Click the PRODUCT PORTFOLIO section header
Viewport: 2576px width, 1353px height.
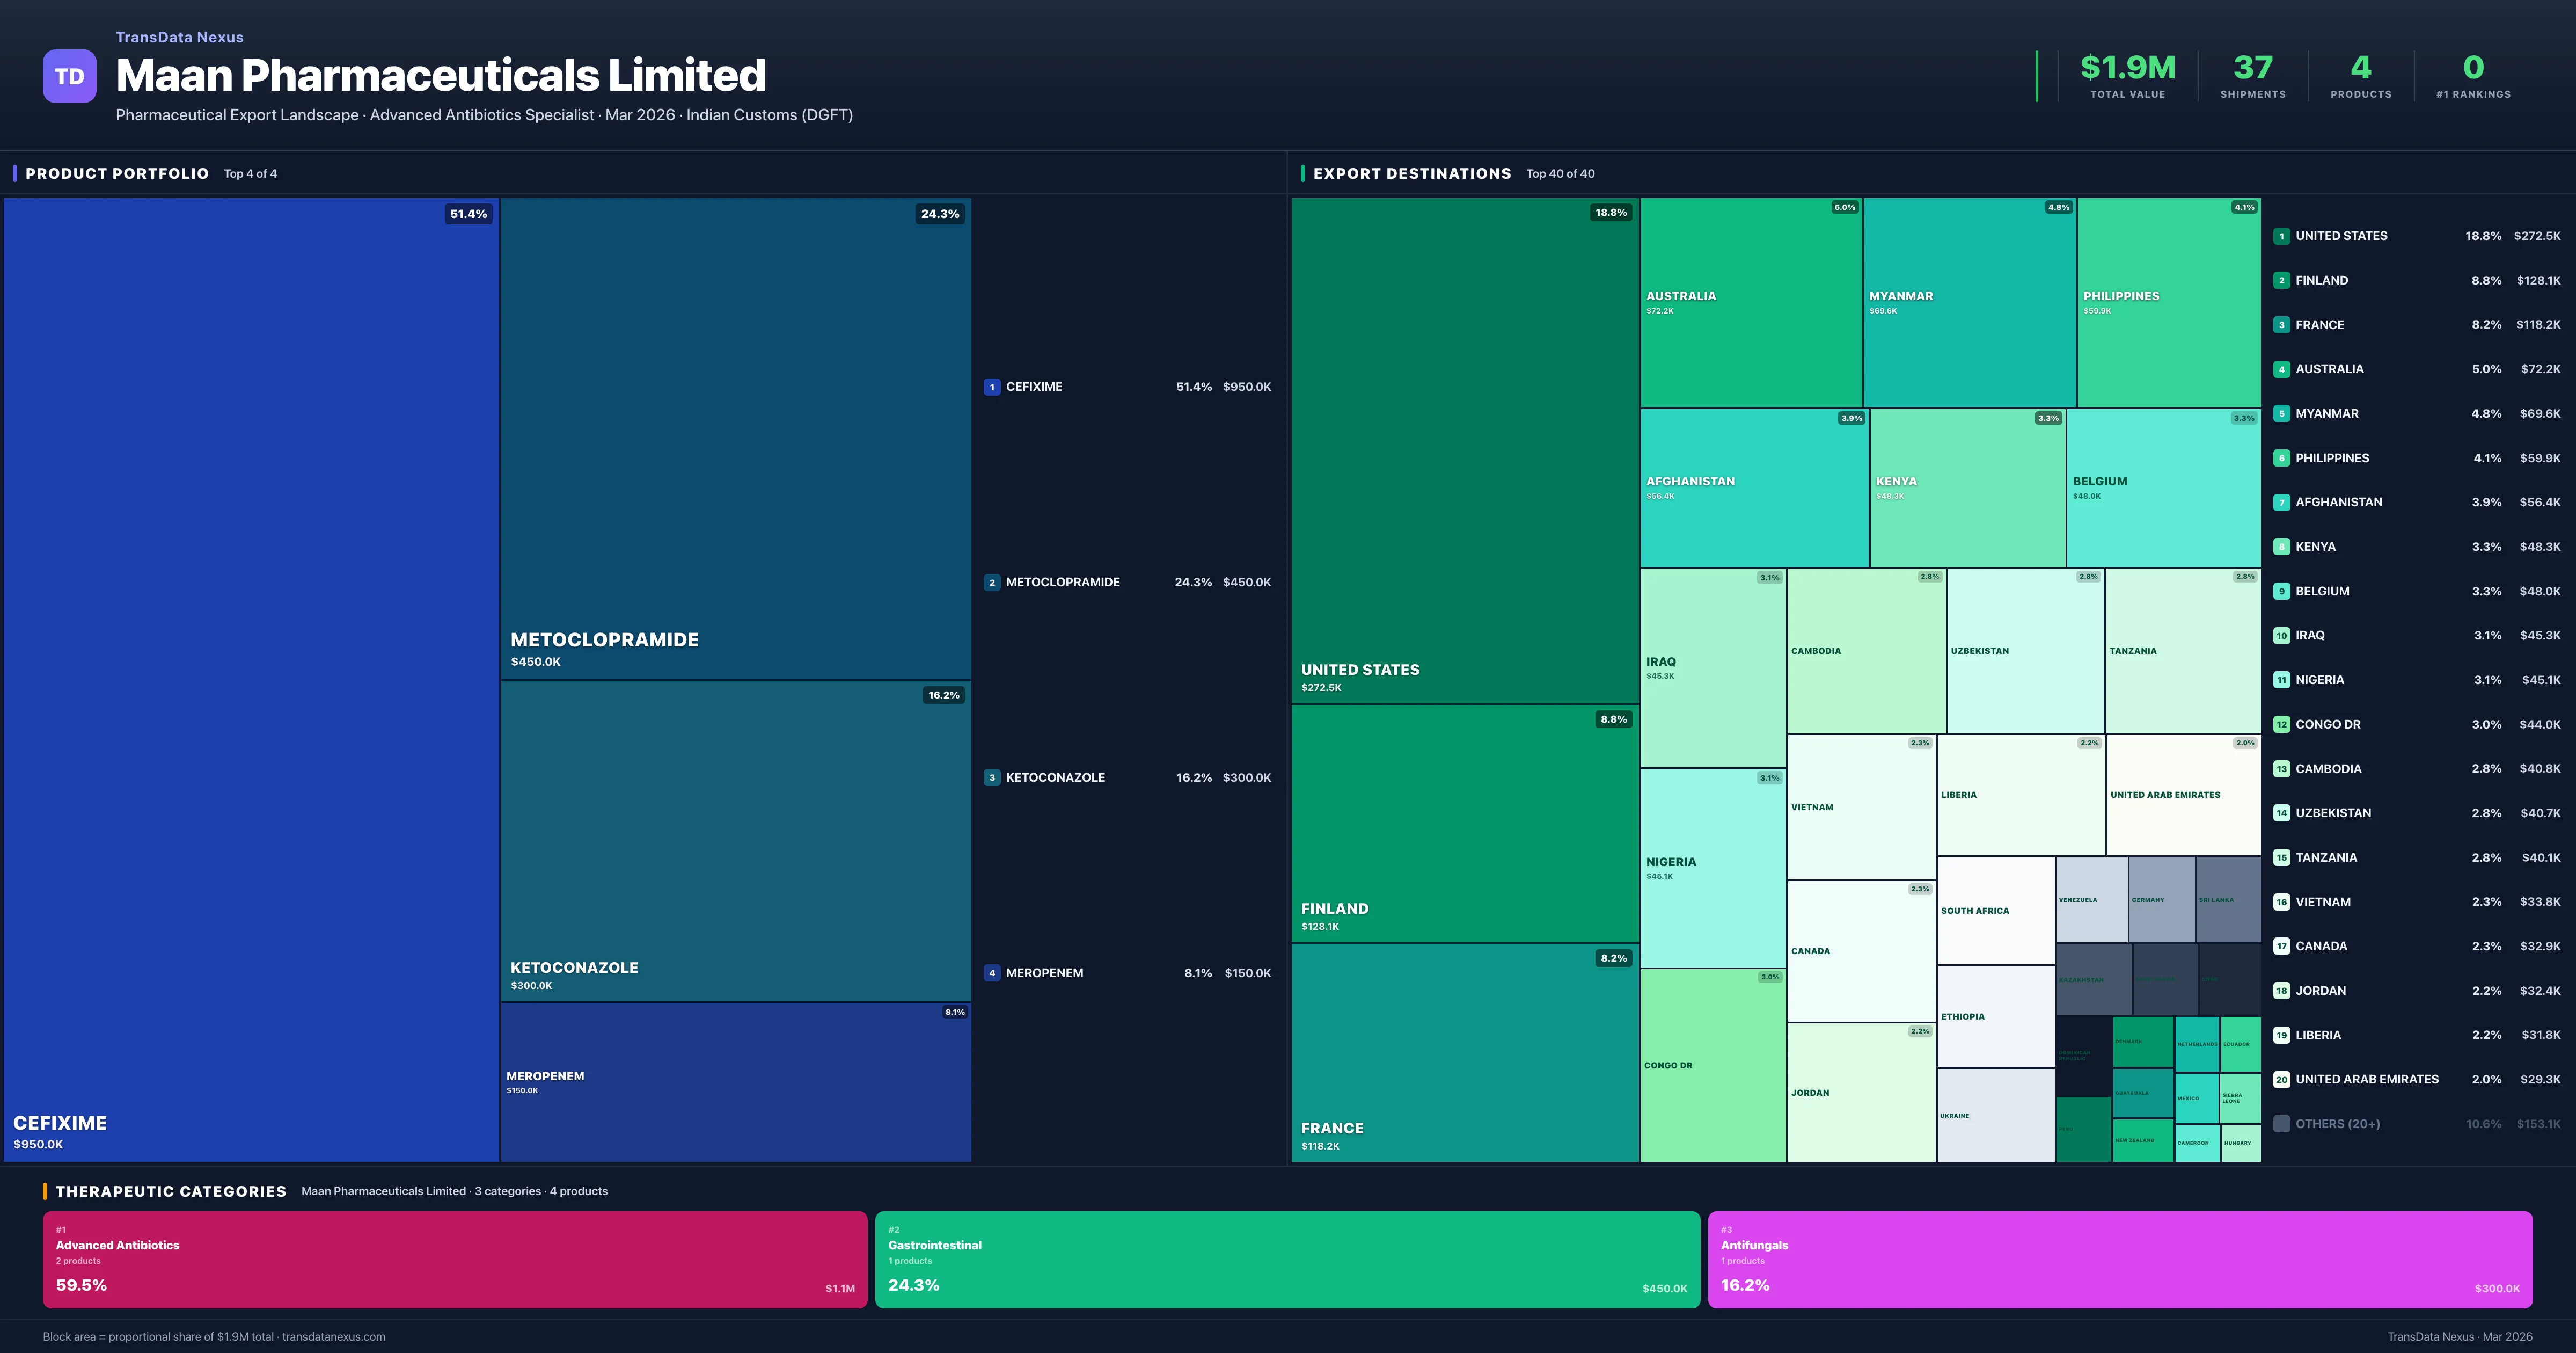point(117,174)
